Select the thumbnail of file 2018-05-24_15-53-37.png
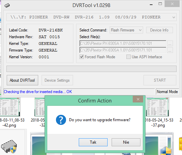The width and height of the screenshot is (182, 155). click(x=158, y=107)
